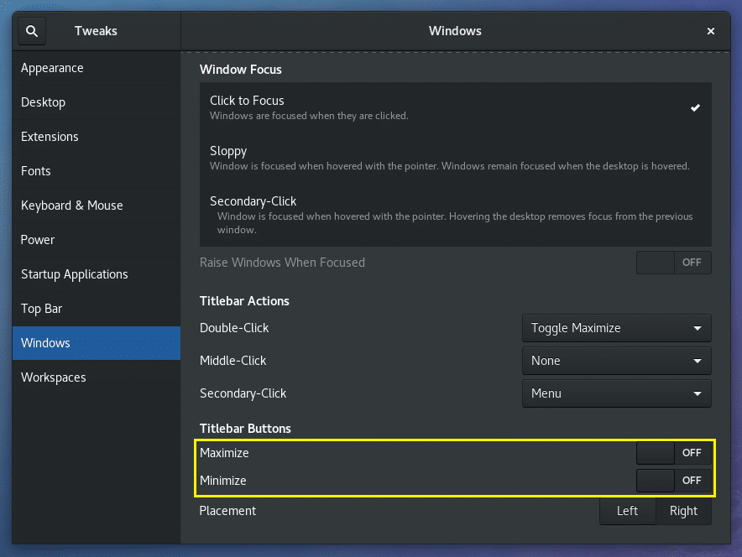Open the Double-Click titlebar action dropdown
This screenshot has width=742, height=557.
pos(616,328)
